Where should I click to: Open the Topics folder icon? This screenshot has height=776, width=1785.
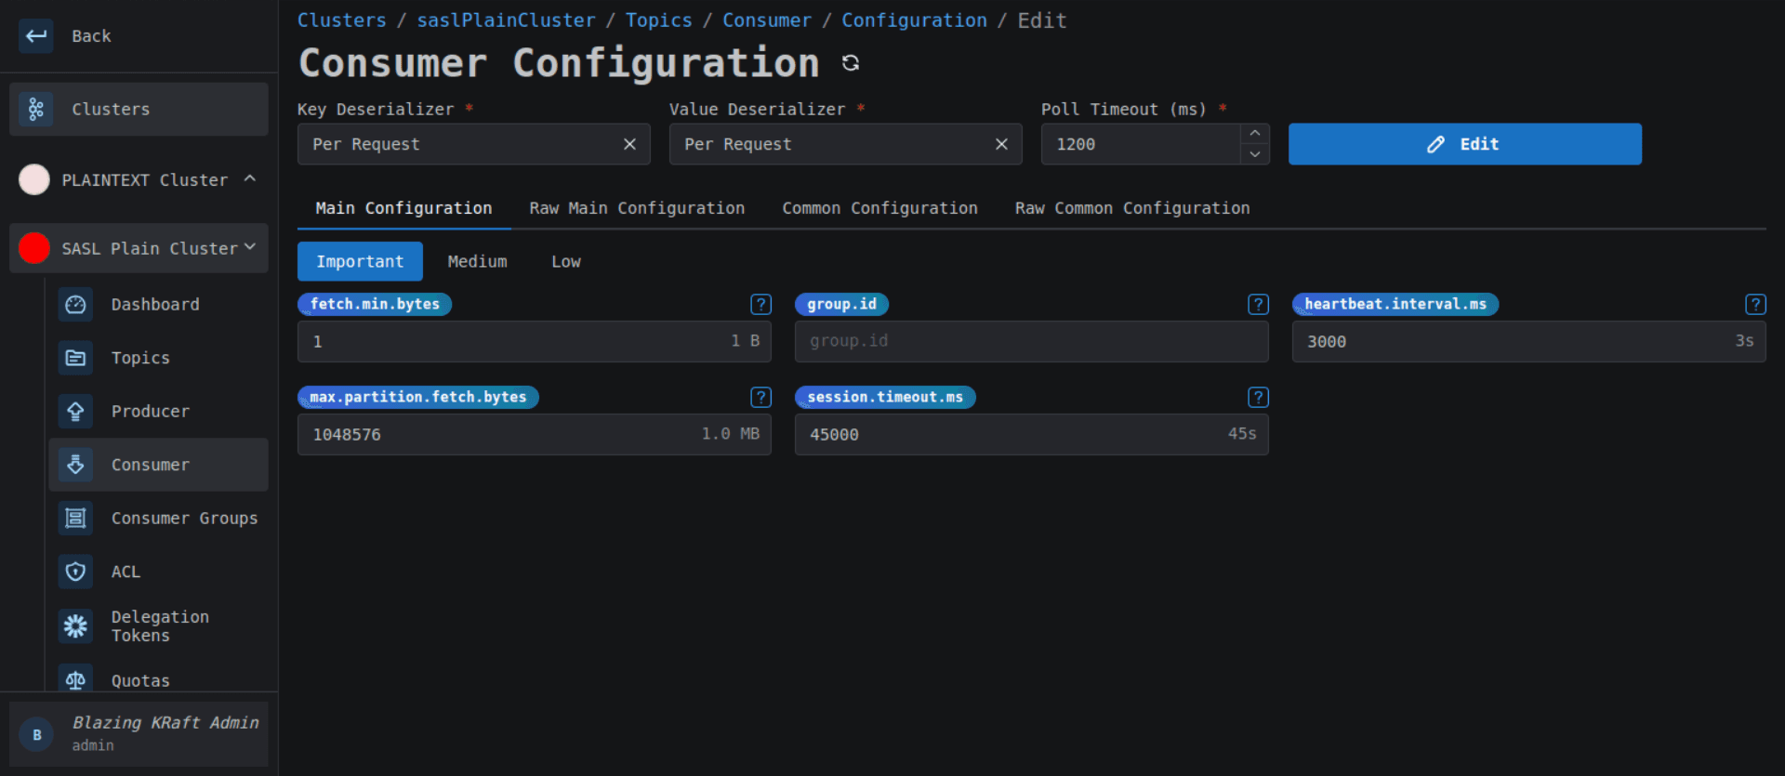[76, 358]
